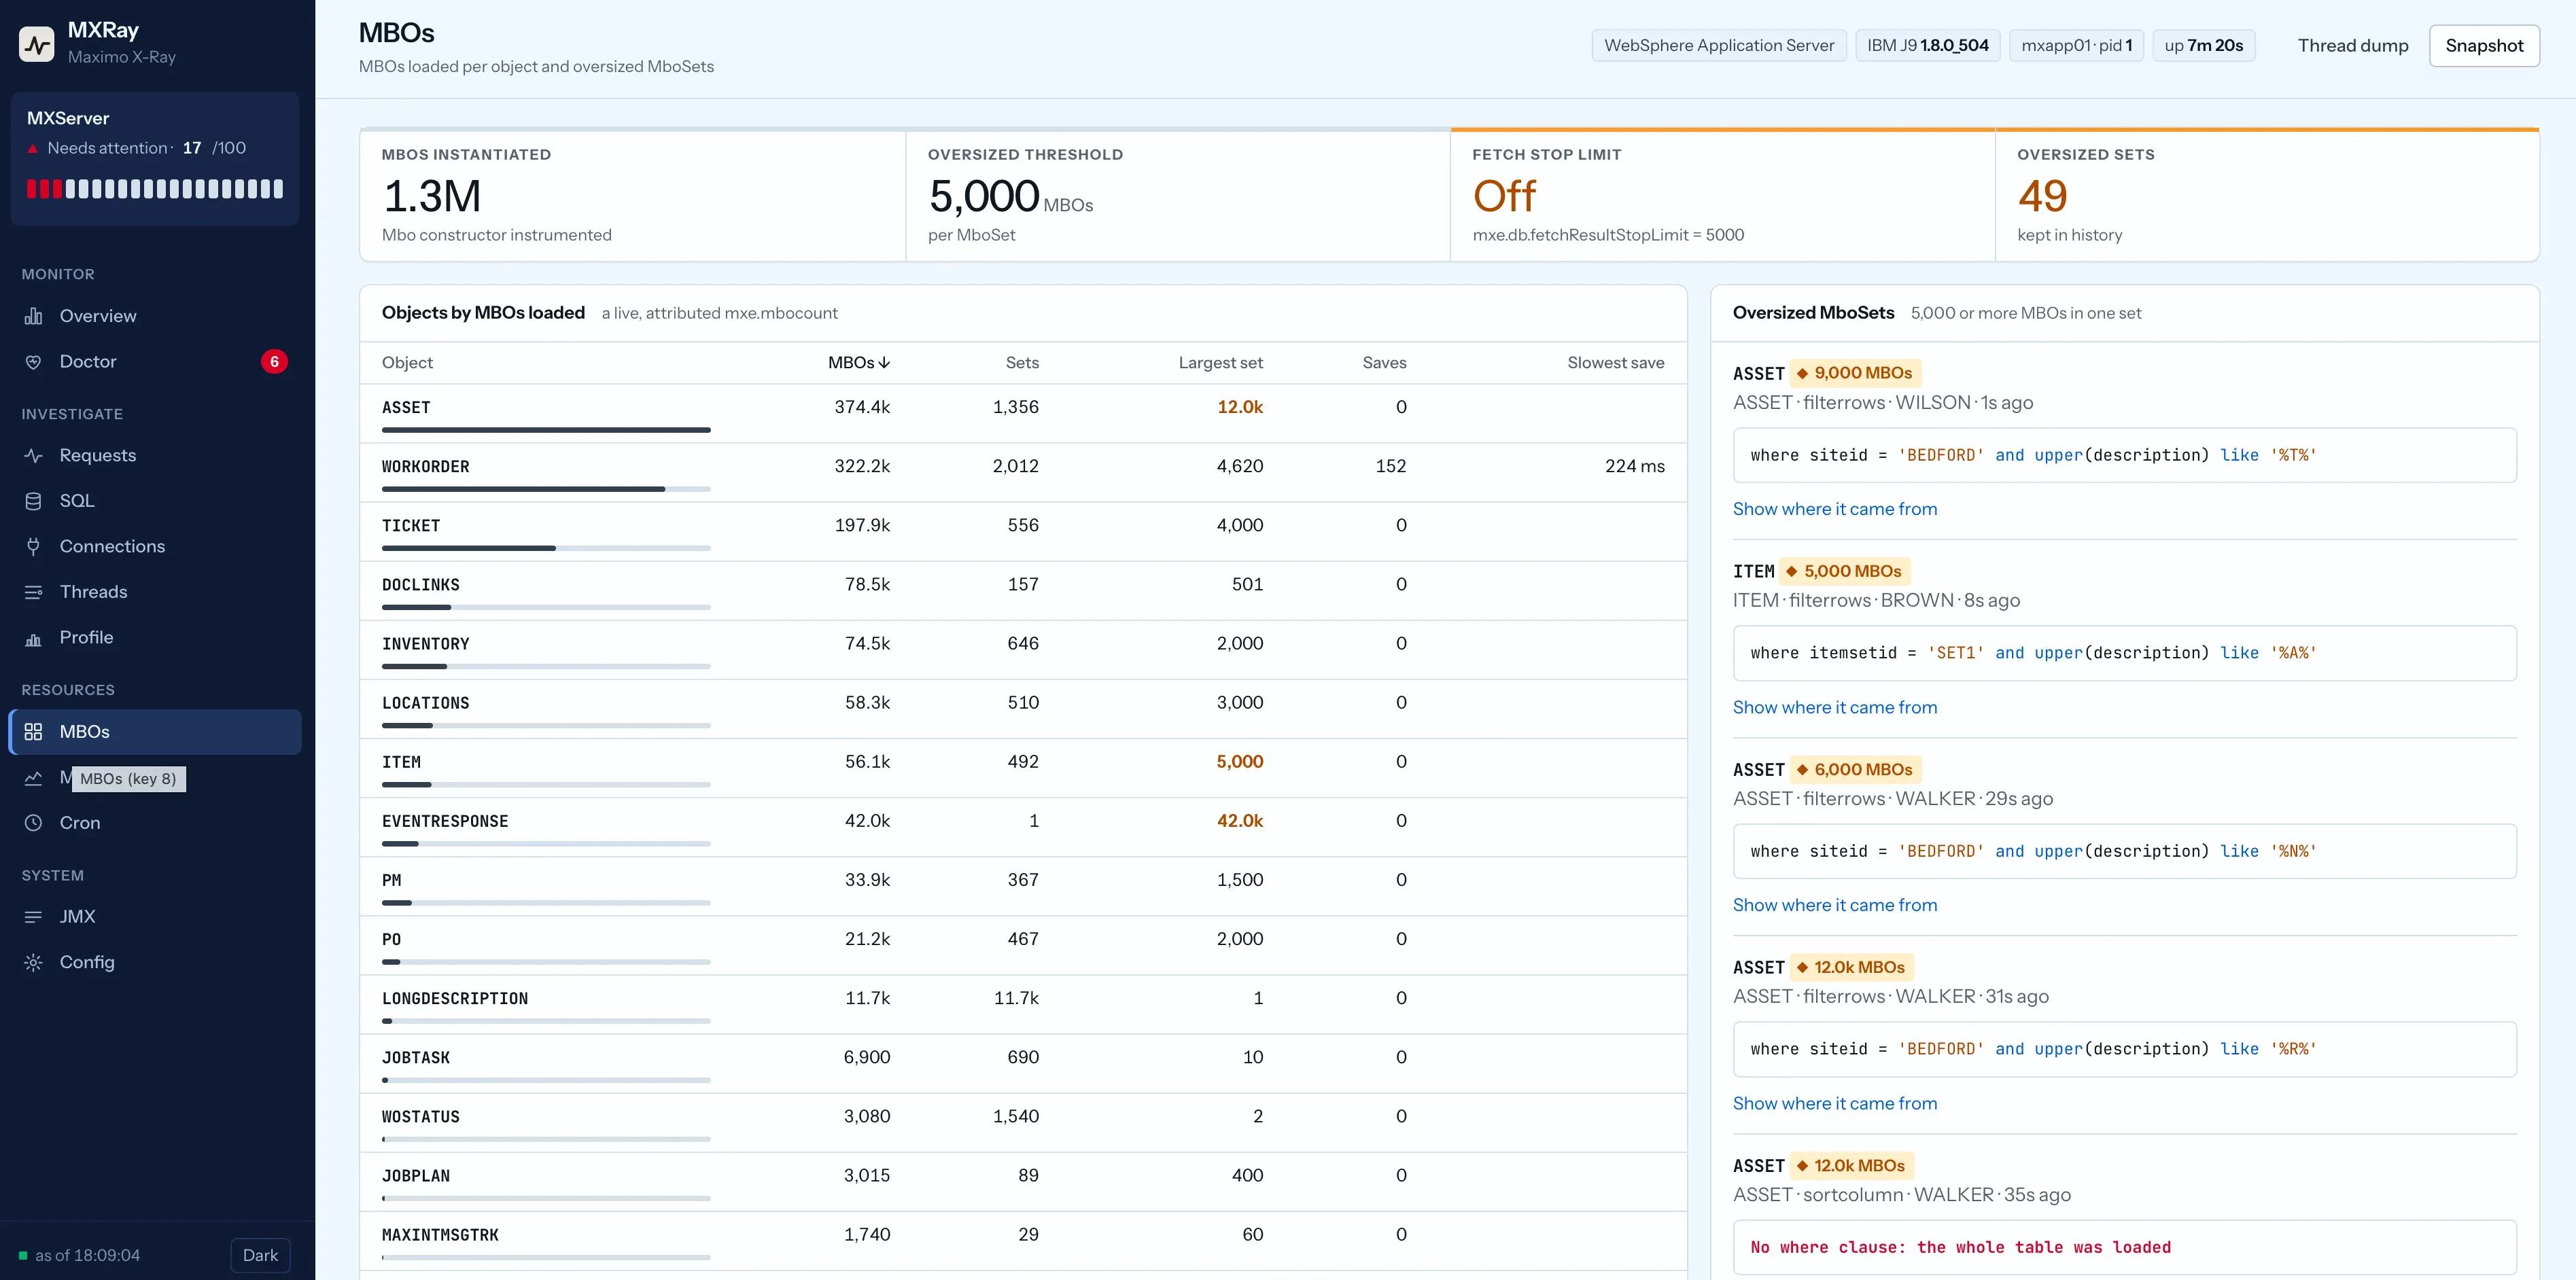Screen dimensions: 2576x1280
Task: Sort by the MBOs column header
Action: point(858,363)
